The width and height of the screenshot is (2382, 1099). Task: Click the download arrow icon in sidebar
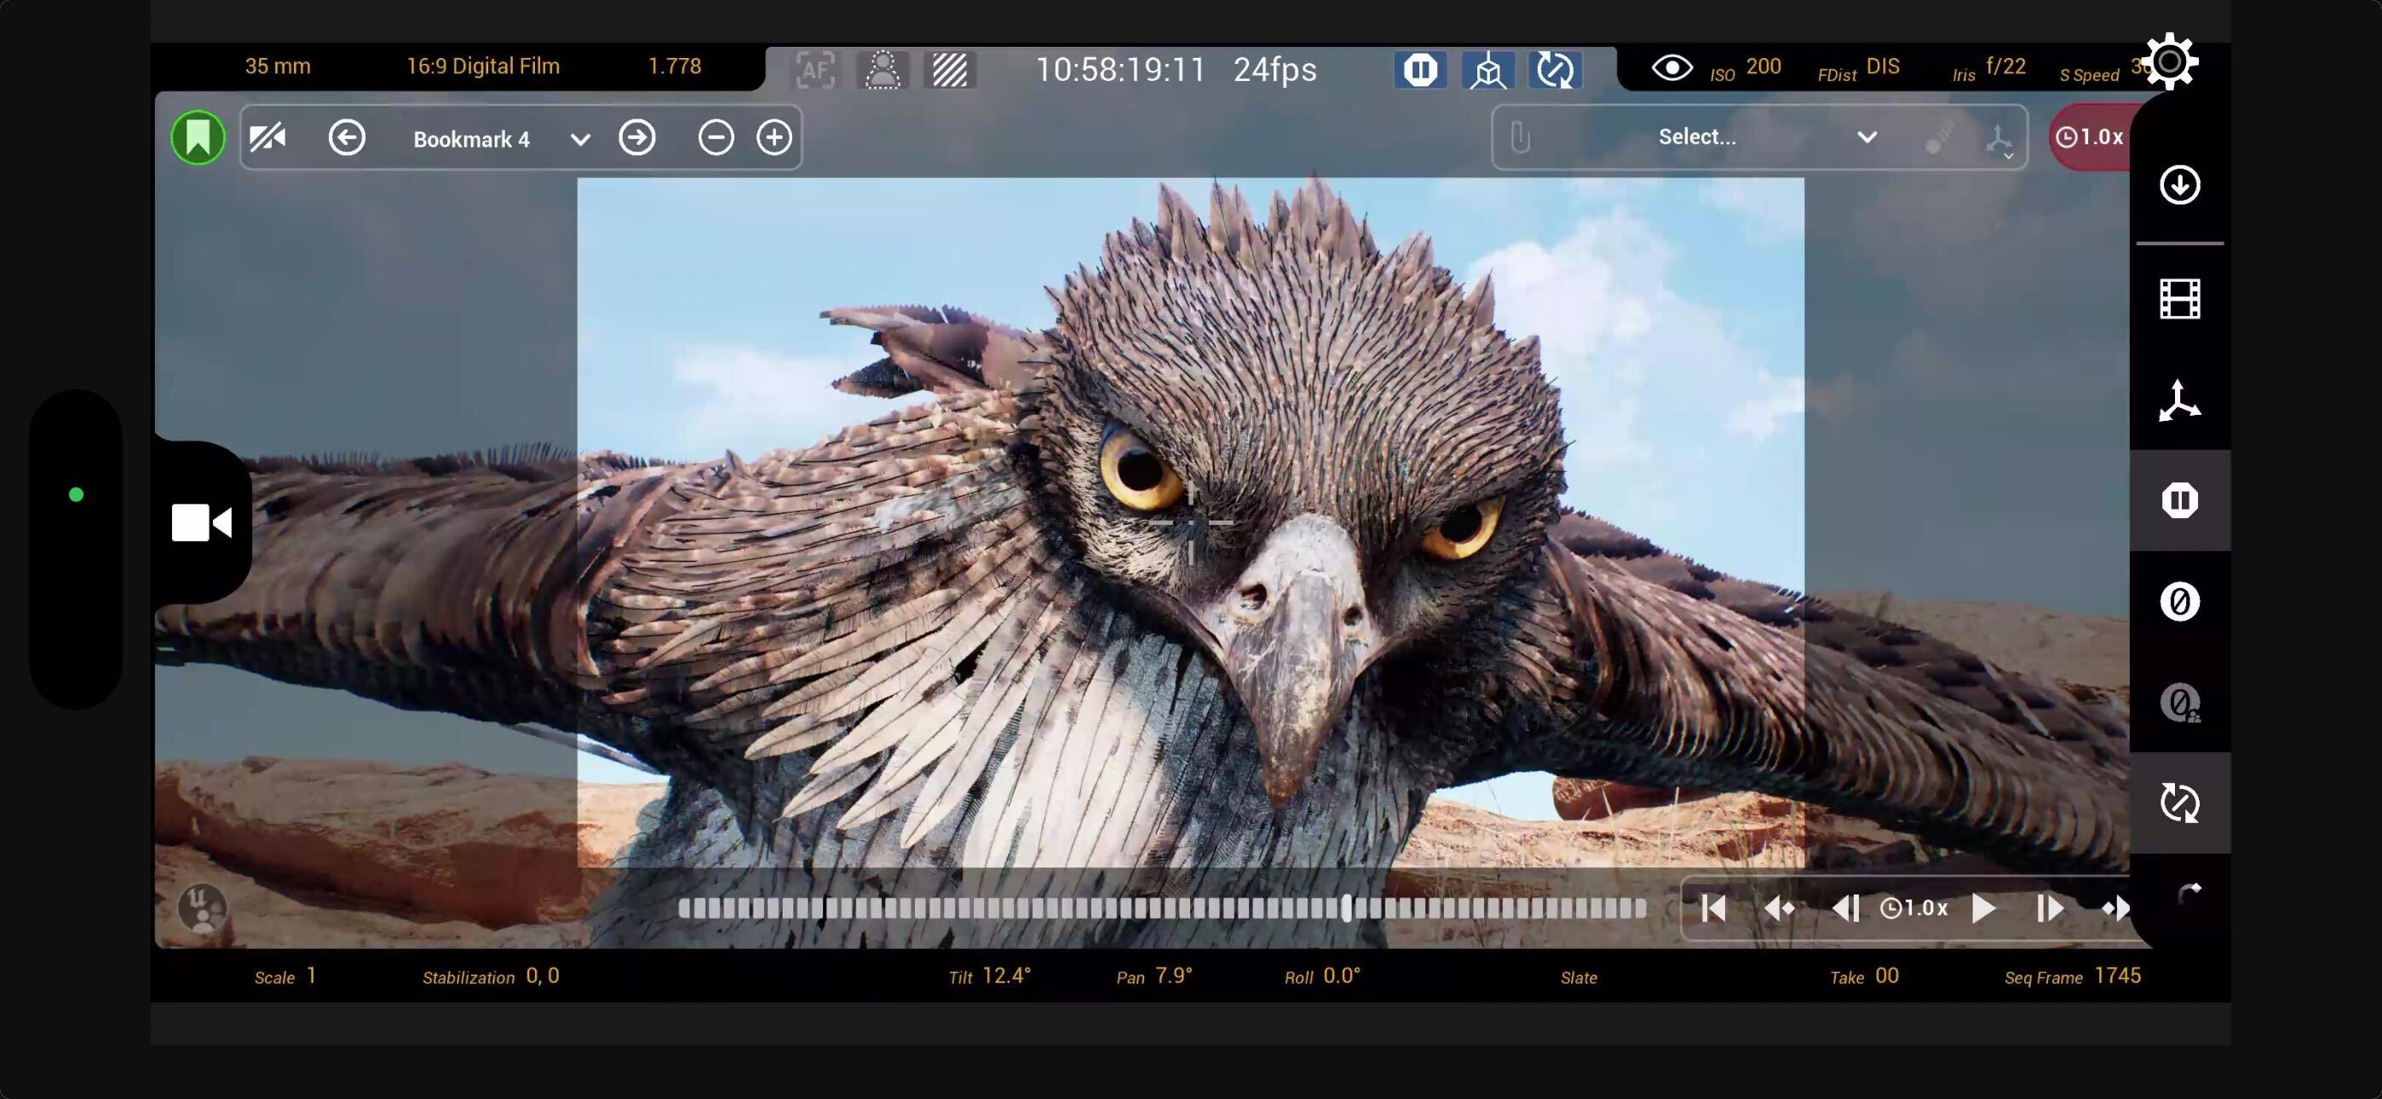[2179, 184]
